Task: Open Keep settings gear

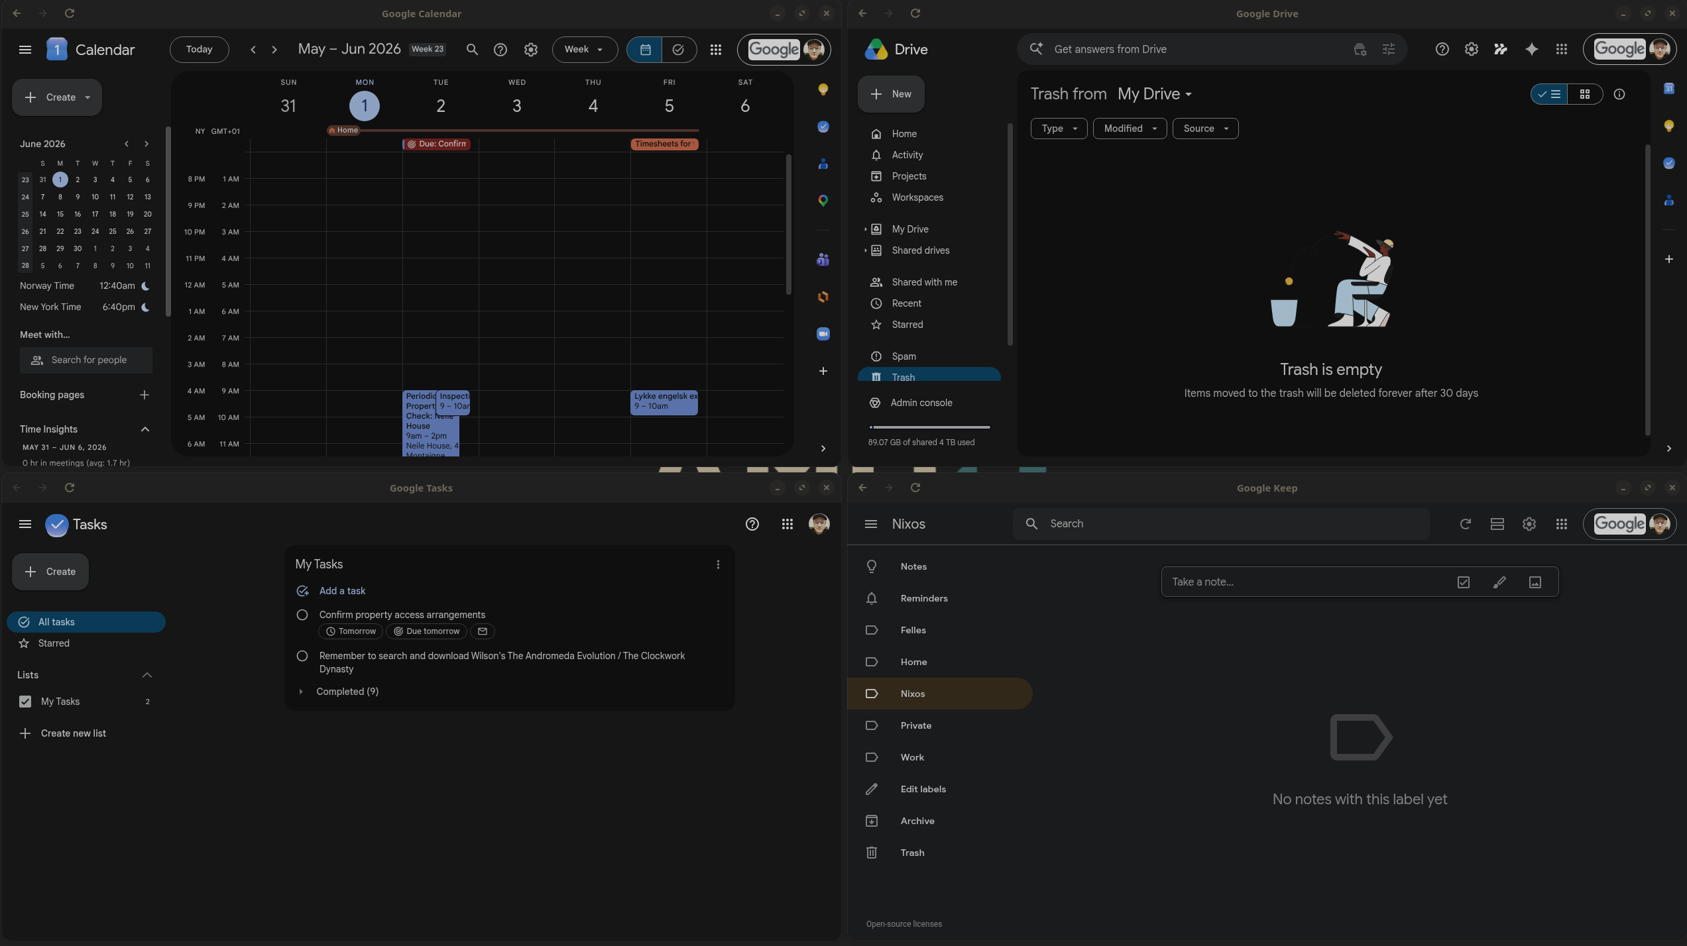Action: 1529,524
